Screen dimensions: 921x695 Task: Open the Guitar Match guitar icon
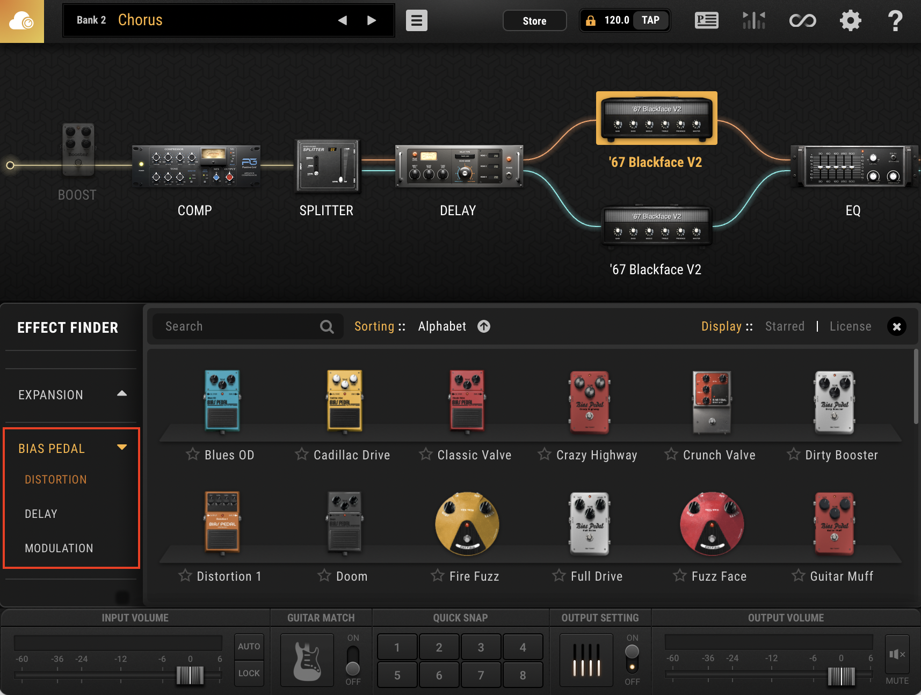click(x=307, y=660)
